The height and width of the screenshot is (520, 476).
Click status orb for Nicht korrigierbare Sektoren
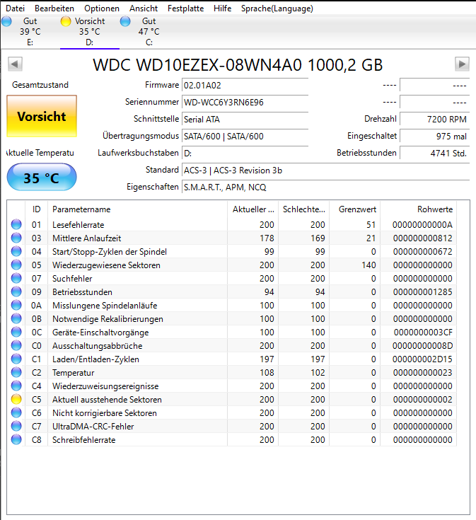(x=16, y=412)
